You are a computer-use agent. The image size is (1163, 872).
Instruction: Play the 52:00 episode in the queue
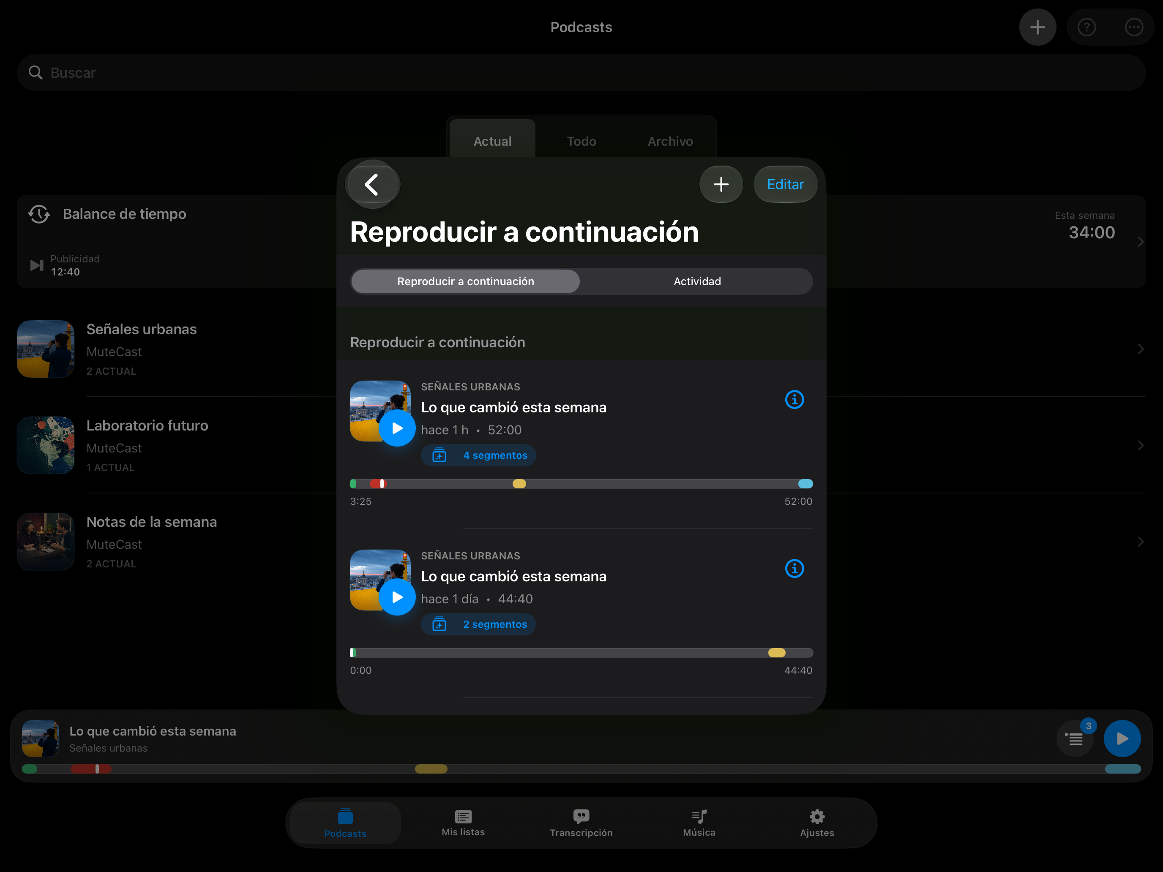pos(397,428)
